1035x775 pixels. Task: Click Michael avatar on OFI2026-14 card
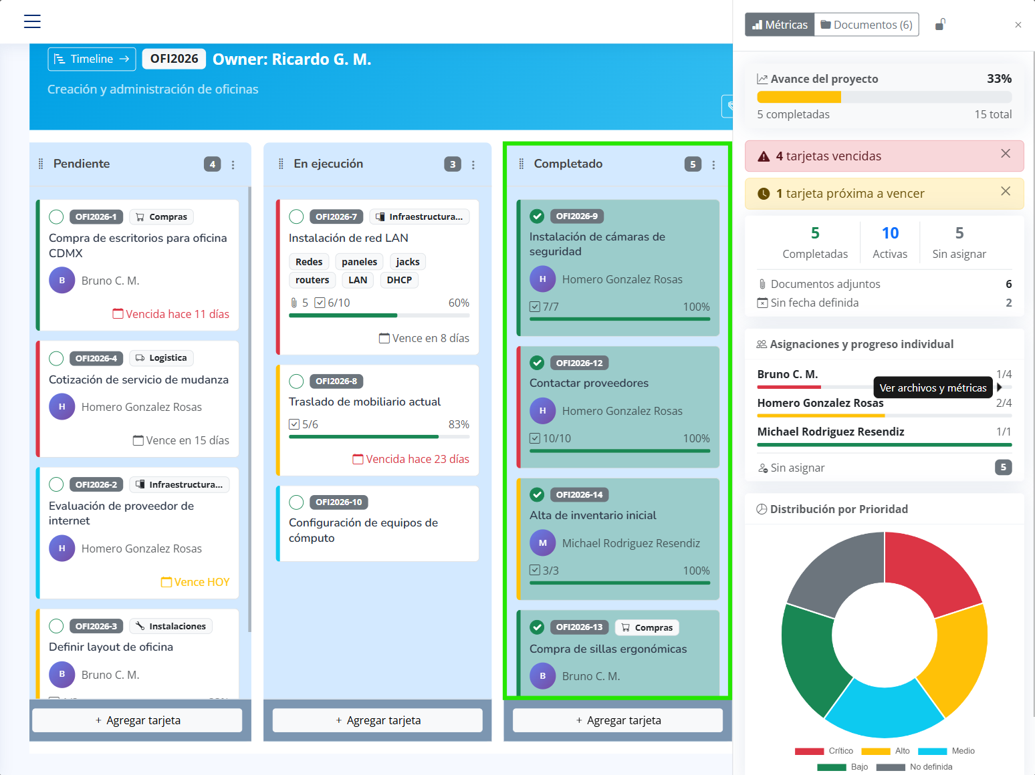[543, 543]
